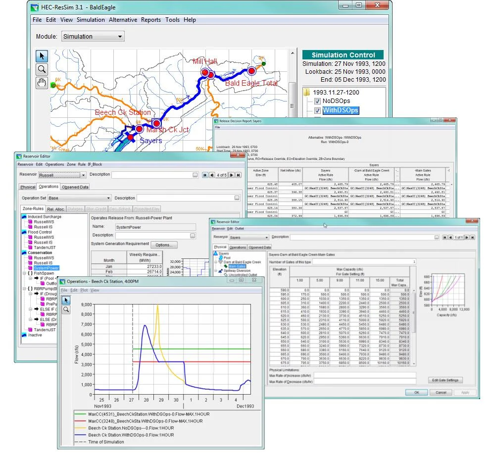
Task: Select the pointer tool in Beech Ck plot window
Action: pyautogui.click(x=67, y=299)
